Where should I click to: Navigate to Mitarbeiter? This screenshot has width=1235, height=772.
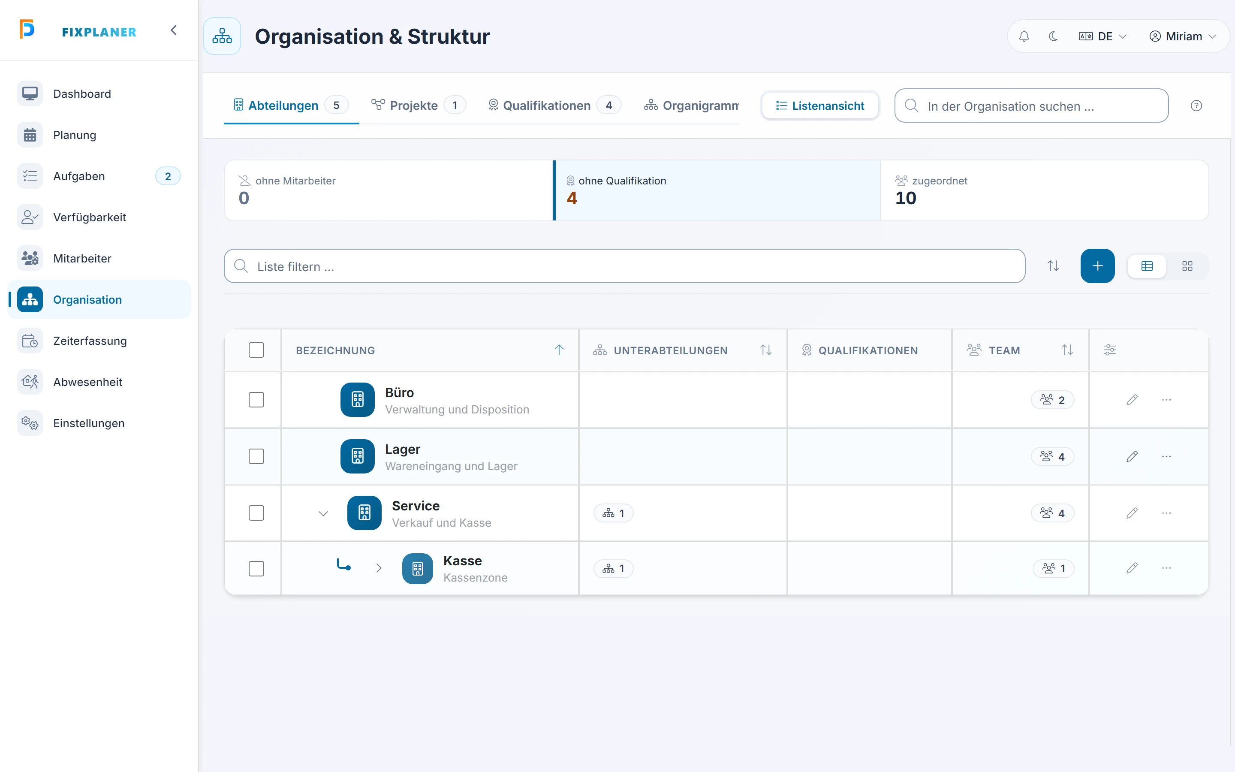coord(99,258)
